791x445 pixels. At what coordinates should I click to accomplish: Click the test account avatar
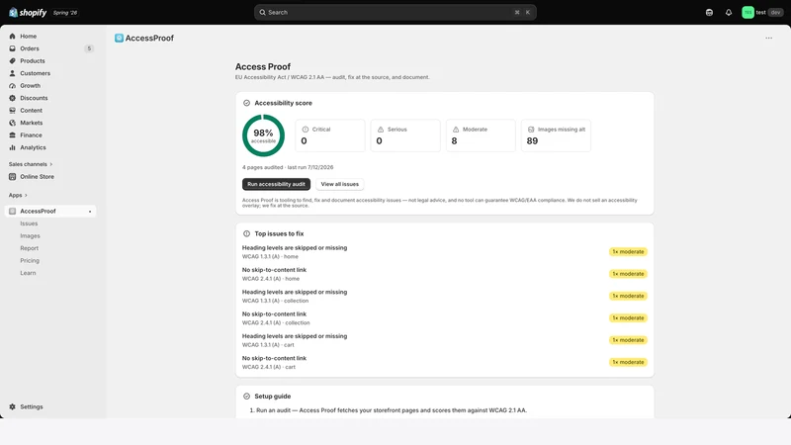tap(747, 13)
